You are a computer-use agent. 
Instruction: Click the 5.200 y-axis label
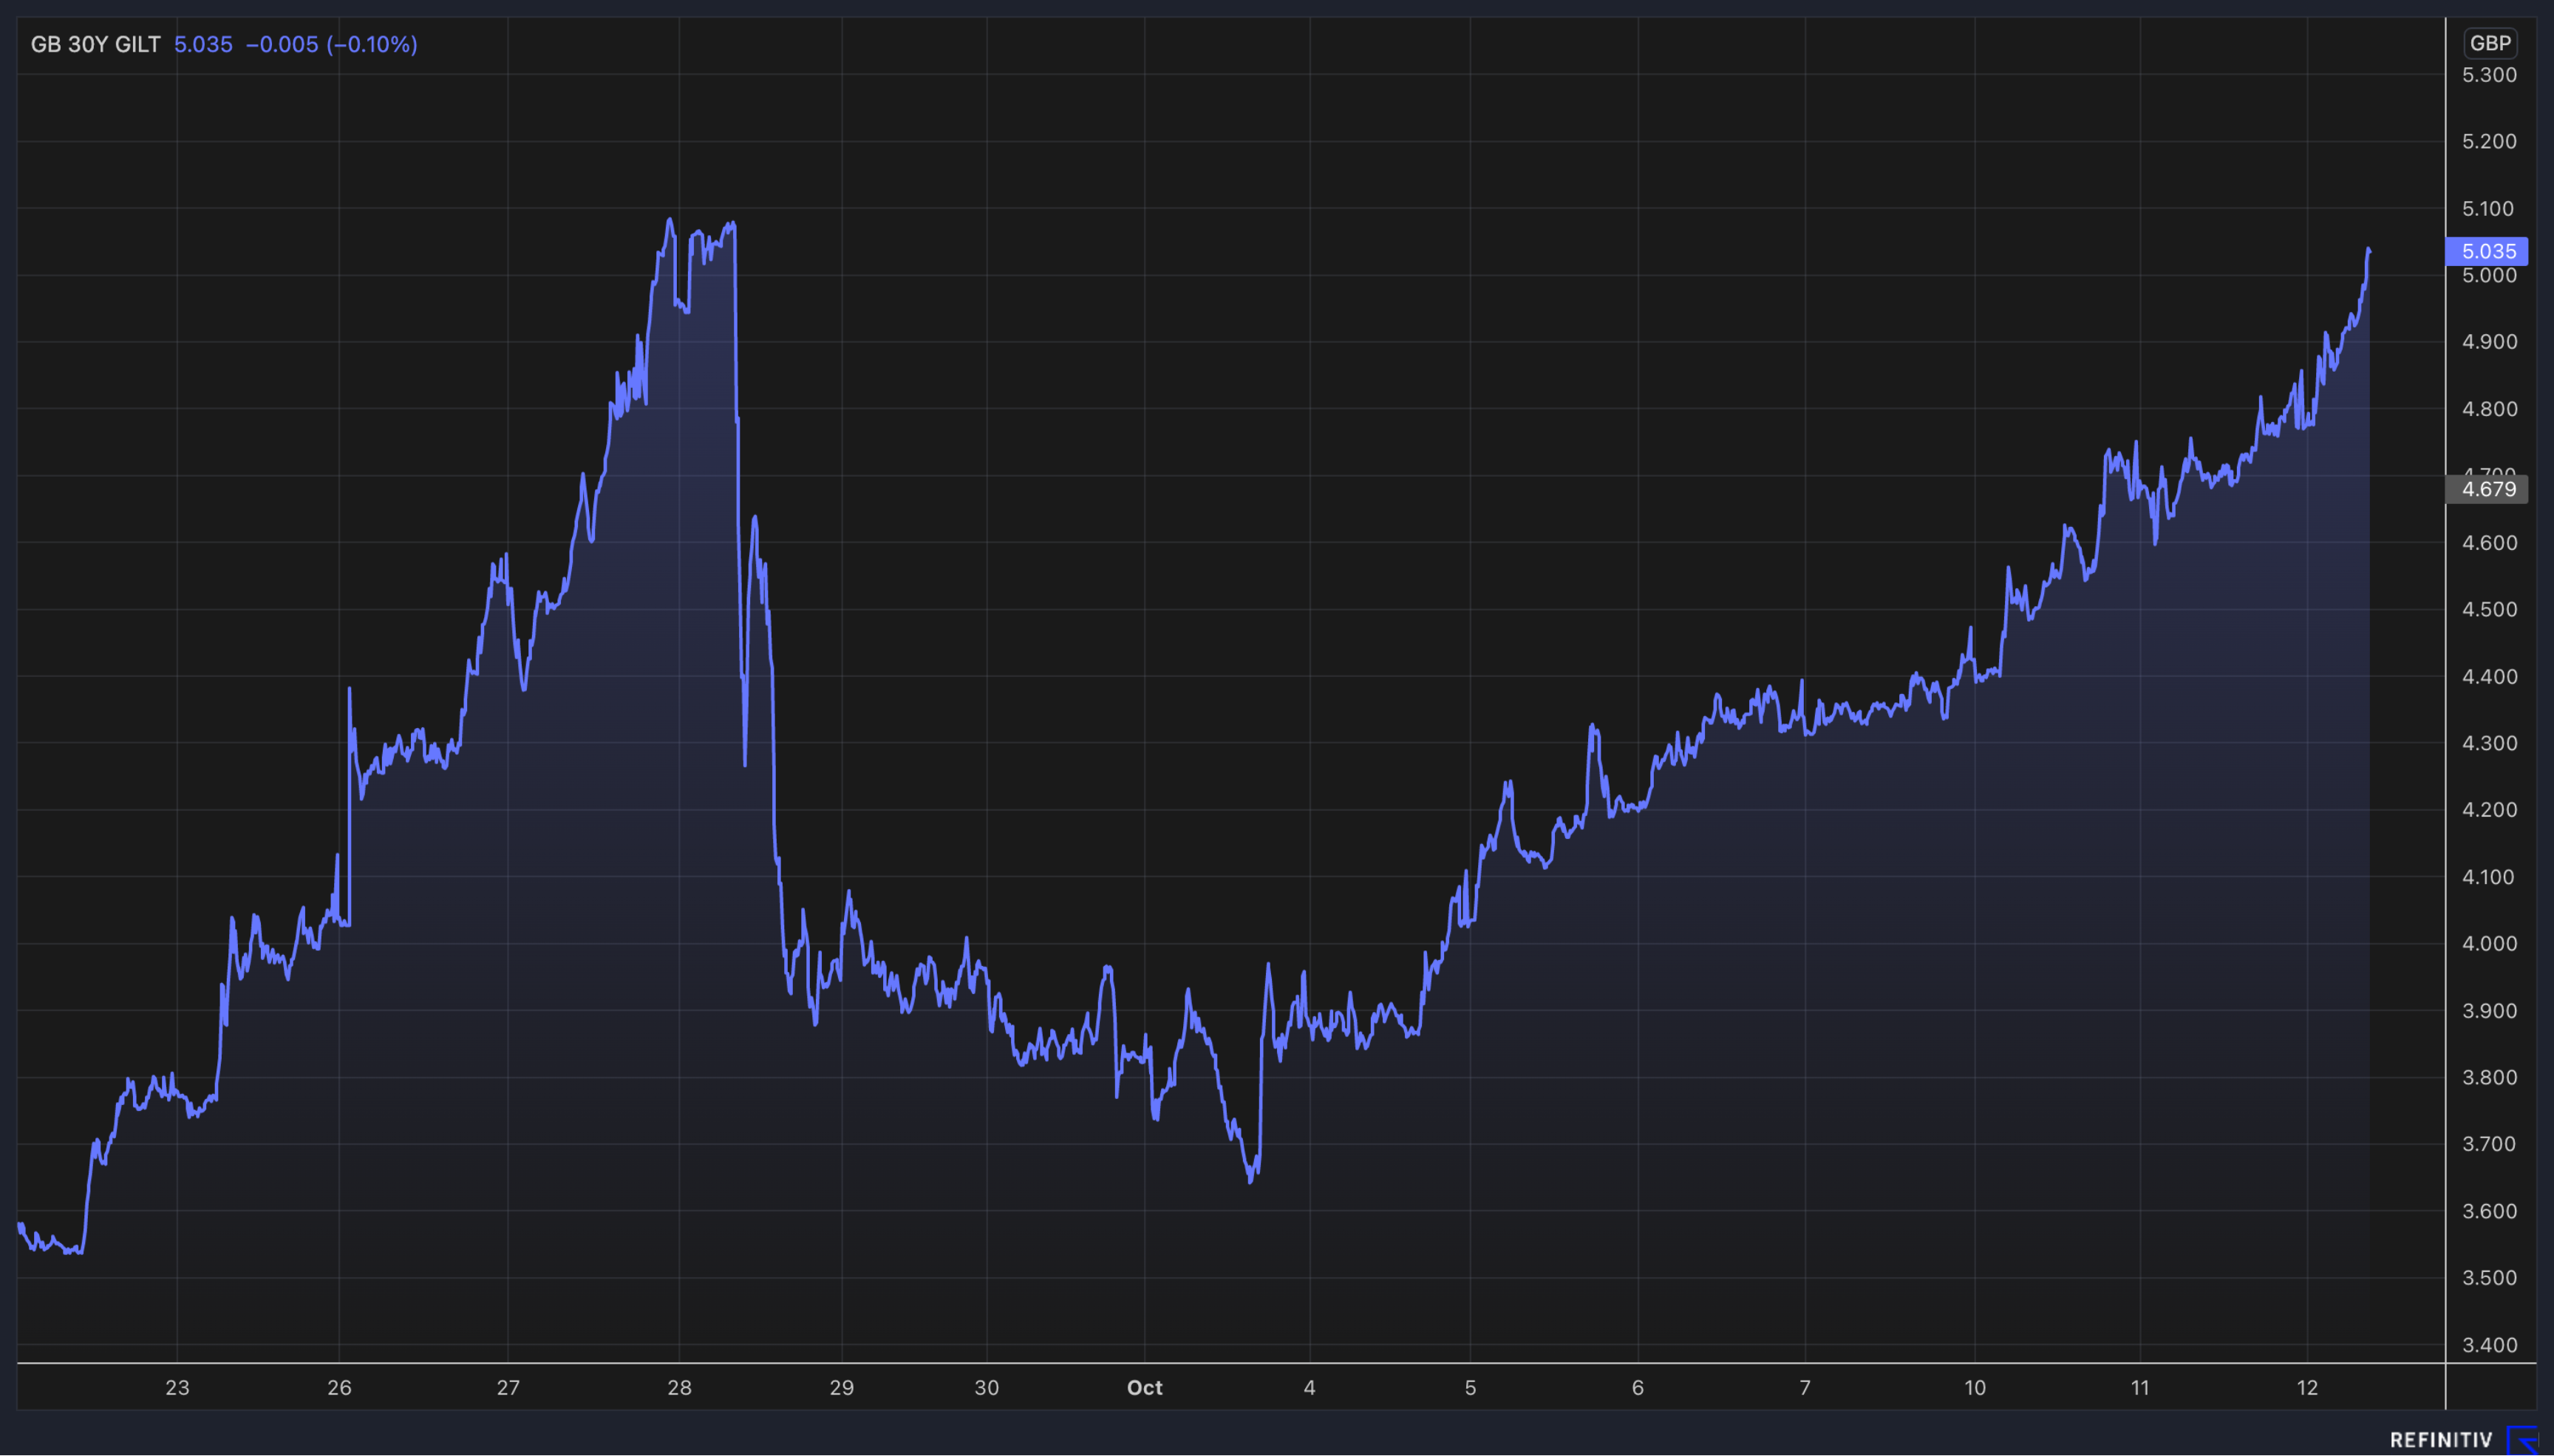2489,141
